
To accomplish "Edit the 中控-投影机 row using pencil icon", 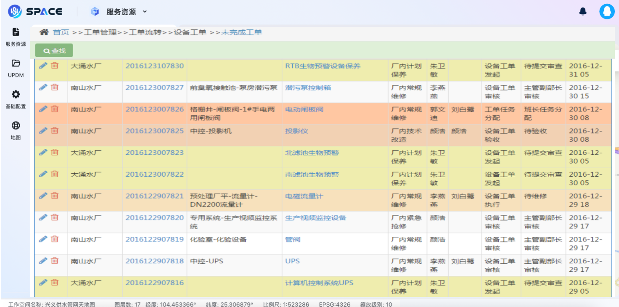I will pyautogui.click(x=42, y=130).
